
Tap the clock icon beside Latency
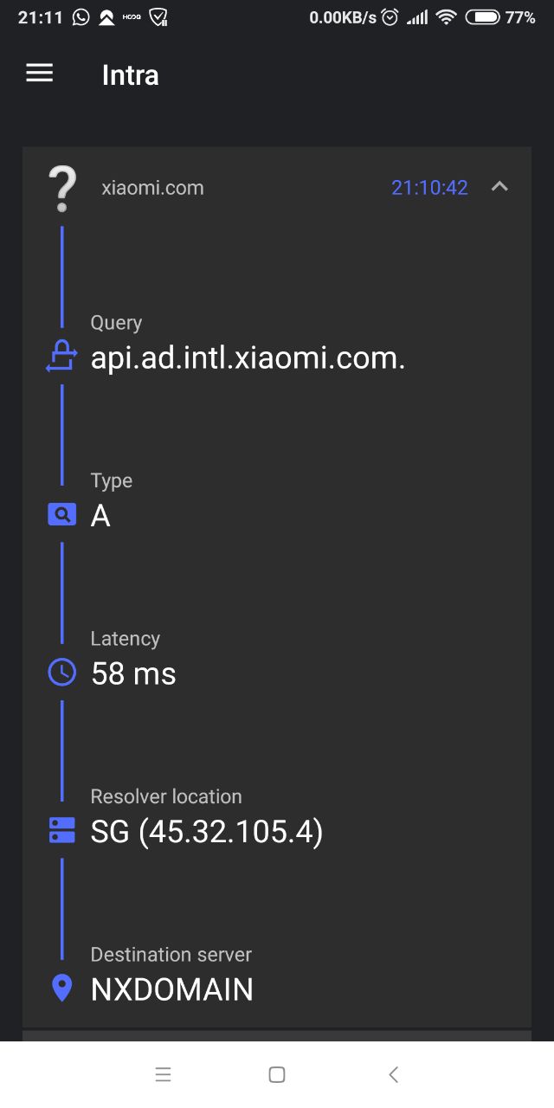tap(61, 672)
